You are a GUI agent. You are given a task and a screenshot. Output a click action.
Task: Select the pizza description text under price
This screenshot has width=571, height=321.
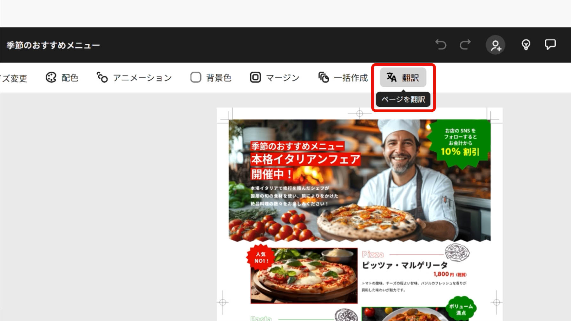pyautogui.click(x=414, y=286)
